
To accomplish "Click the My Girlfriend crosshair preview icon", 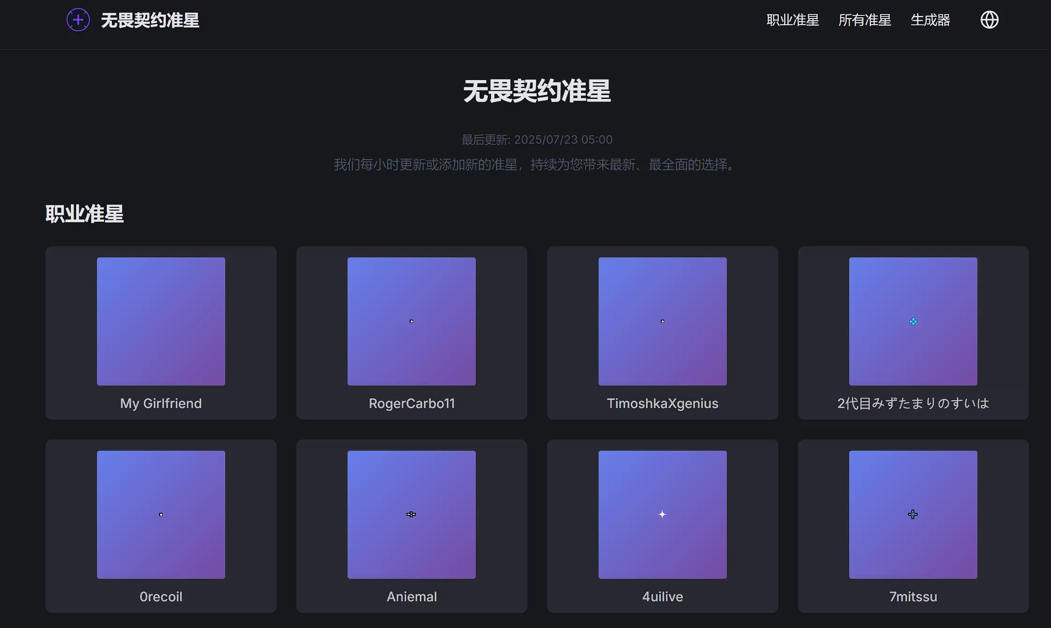I will pos(161,321).
